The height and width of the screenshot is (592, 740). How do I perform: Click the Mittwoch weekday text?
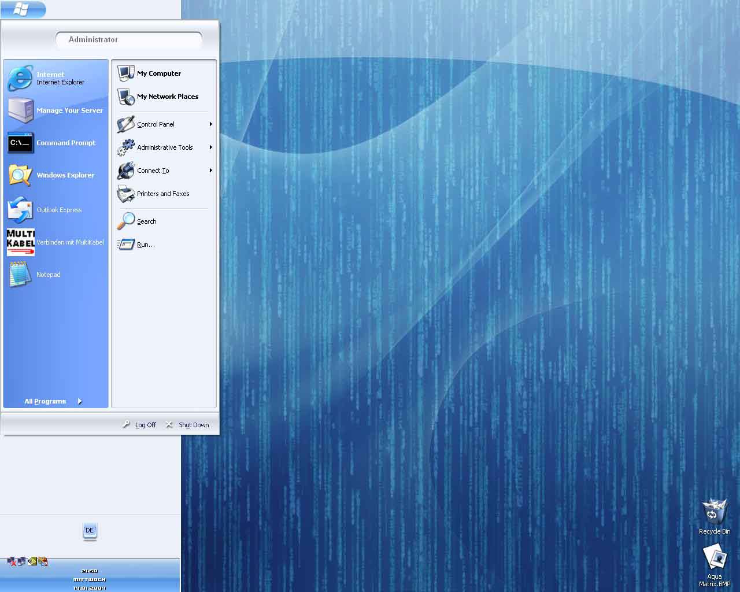[90, 579]
